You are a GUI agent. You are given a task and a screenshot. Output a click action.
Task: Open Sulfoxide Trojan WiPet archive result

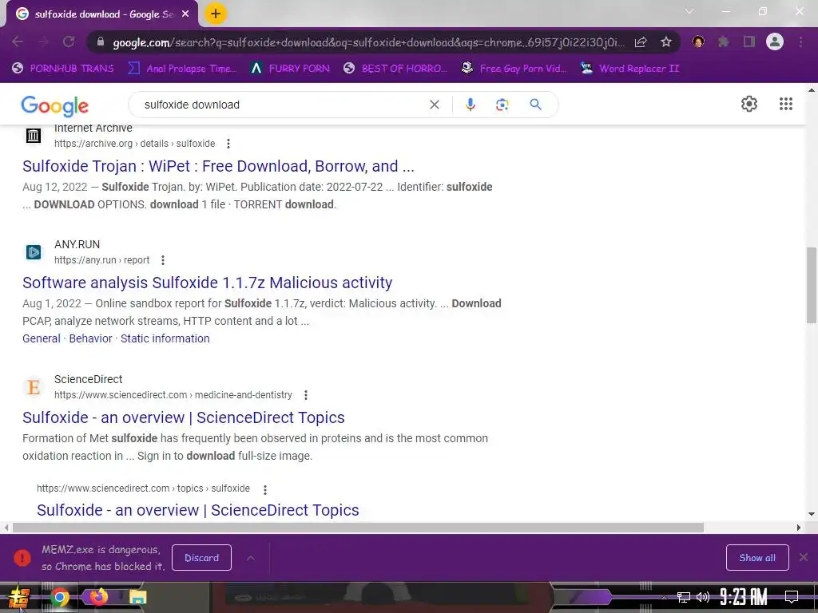coord(218,166)
